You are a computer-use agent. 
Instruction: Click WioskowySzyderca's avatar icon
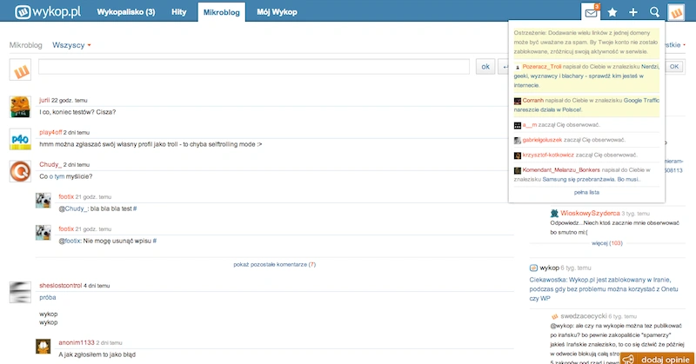point(554,213)
